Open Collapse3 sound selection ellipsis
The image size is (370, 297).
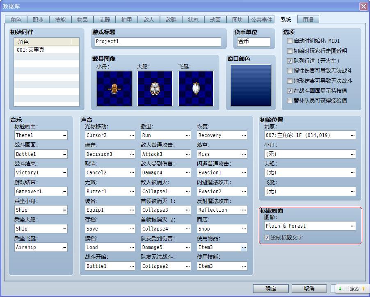[187, 210]
